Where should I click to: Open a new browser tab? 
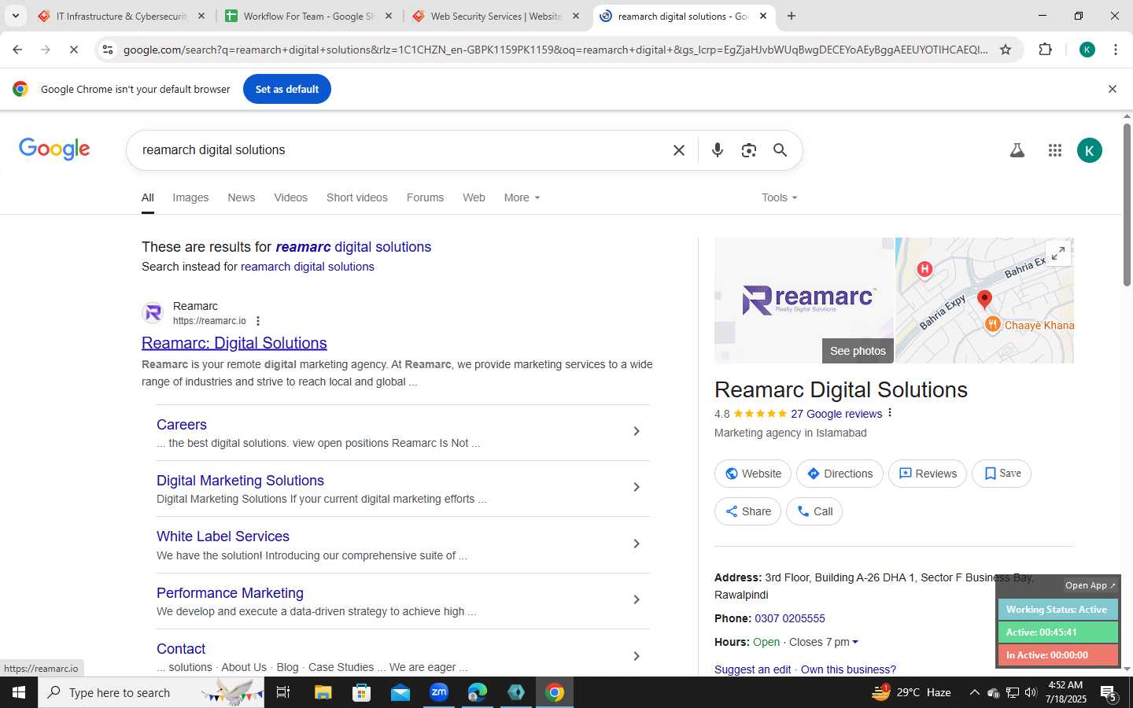[x=792, y=16]
